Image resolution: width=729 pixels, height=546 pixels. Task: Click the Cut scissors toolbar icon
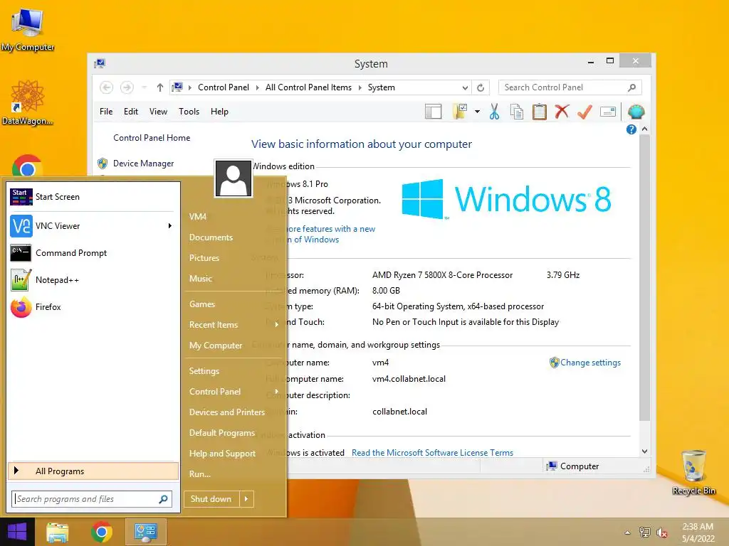pyautogui.click(x=494, y=112)
